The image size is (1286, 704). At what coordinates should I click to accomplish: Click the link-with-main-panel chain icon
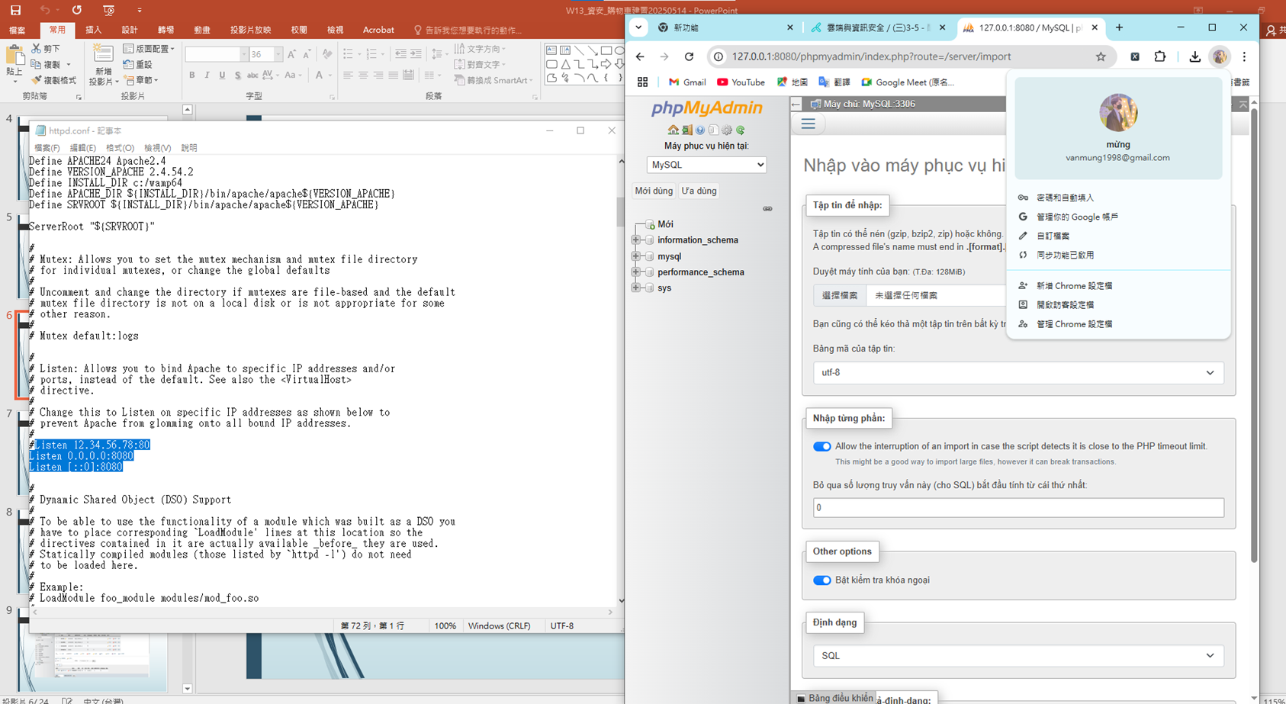tap(767, 209)
